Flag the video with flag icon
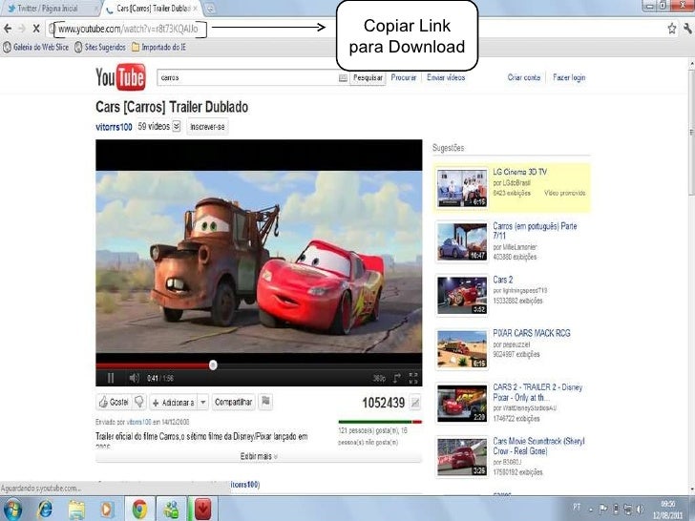This screenshot has height=521, width=695. tap(265, 402)
